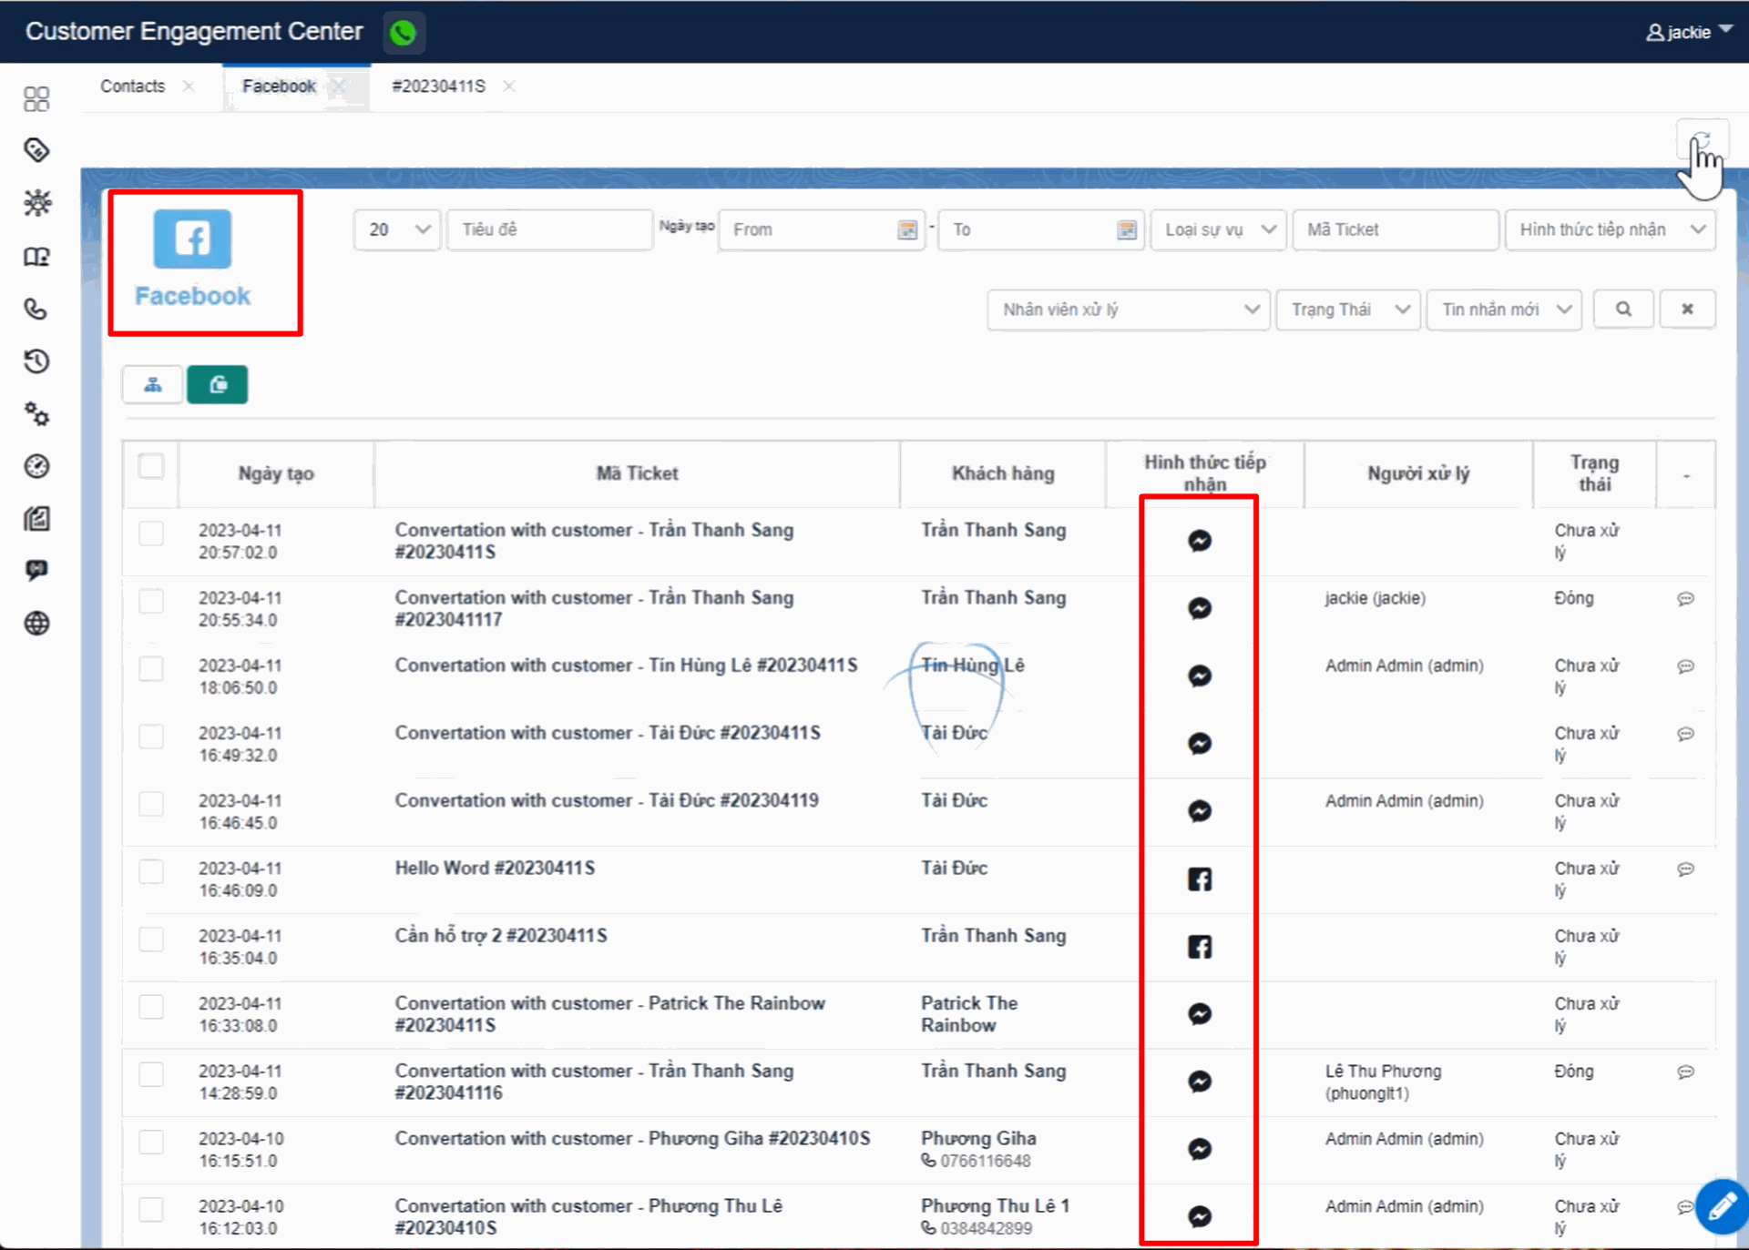
Task: Click Facebook icon in Hello Word row
Action: pyautogui.click(x=1200, y=879)
